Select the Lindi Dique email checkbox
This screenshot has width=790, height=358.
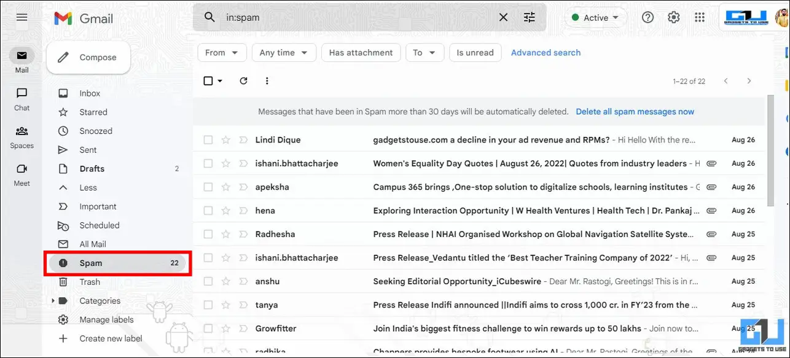[208, 140]
